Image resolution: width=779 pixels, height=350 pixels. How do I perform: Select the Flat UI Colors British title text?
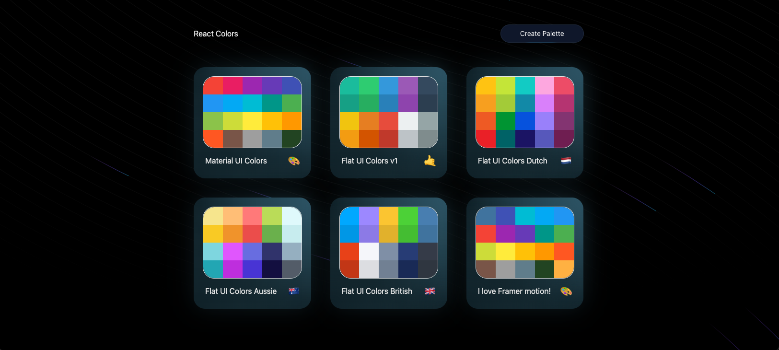click(377, 291)
